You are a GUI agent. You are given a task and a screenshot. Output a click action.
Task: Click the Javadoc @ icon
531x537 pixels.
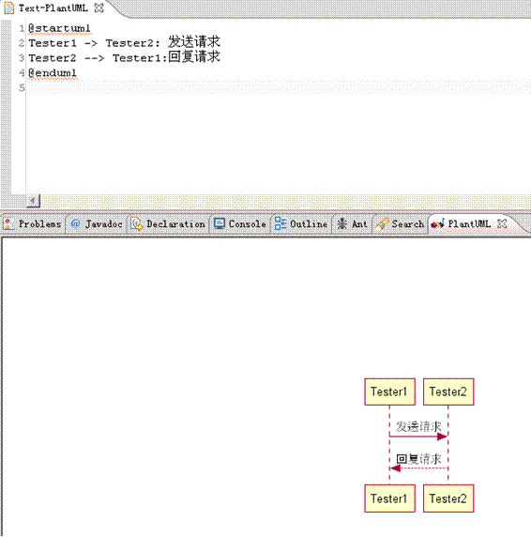(76, 224)
